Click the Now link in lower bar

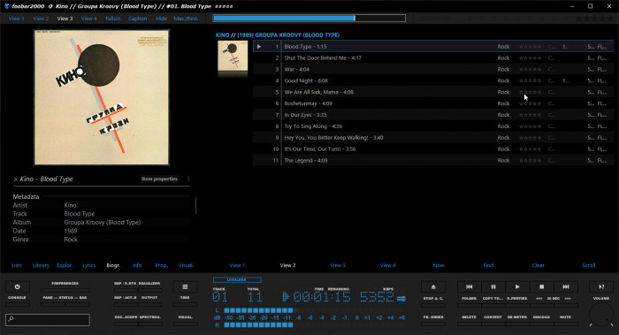(439, 265)
